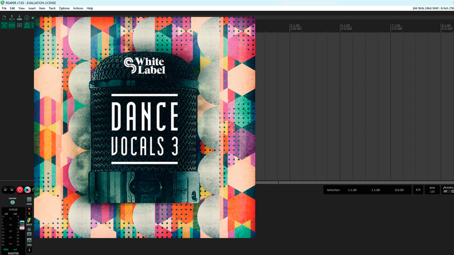454x255 pixels.
Task: Mute the master track
Action: [x=29, y=209]
